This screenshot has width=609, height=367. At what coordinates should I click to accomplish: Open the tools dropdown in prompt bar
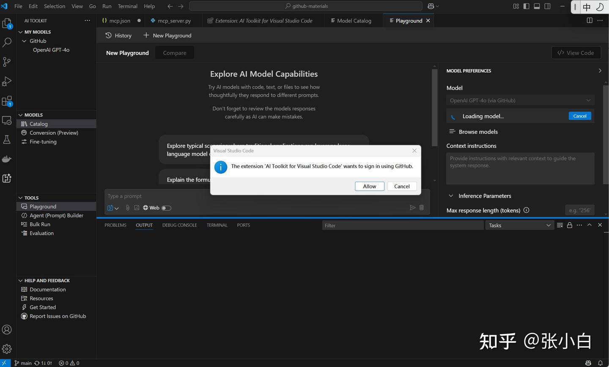[x=113, y=208]
